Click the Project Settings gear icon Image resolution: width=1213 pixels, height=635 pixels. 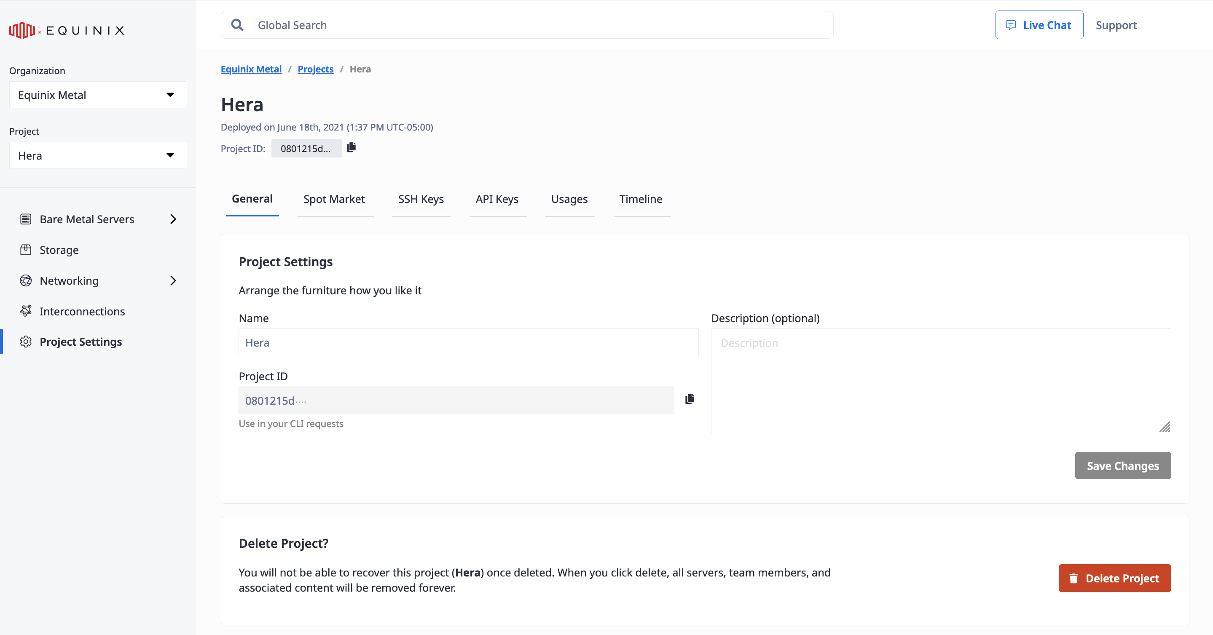26,342
